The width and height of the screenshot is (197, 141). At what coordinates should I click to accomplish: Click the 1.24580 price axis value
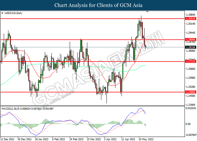point(191,96)
